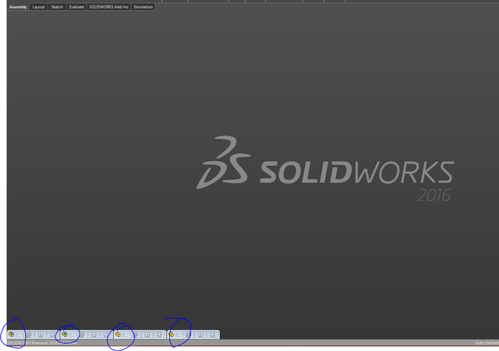Click the SOLIDWORKS Premium 2016 status bar text
Image resolution: width=499 pixels, height=351 pixels.
point(42,343)
